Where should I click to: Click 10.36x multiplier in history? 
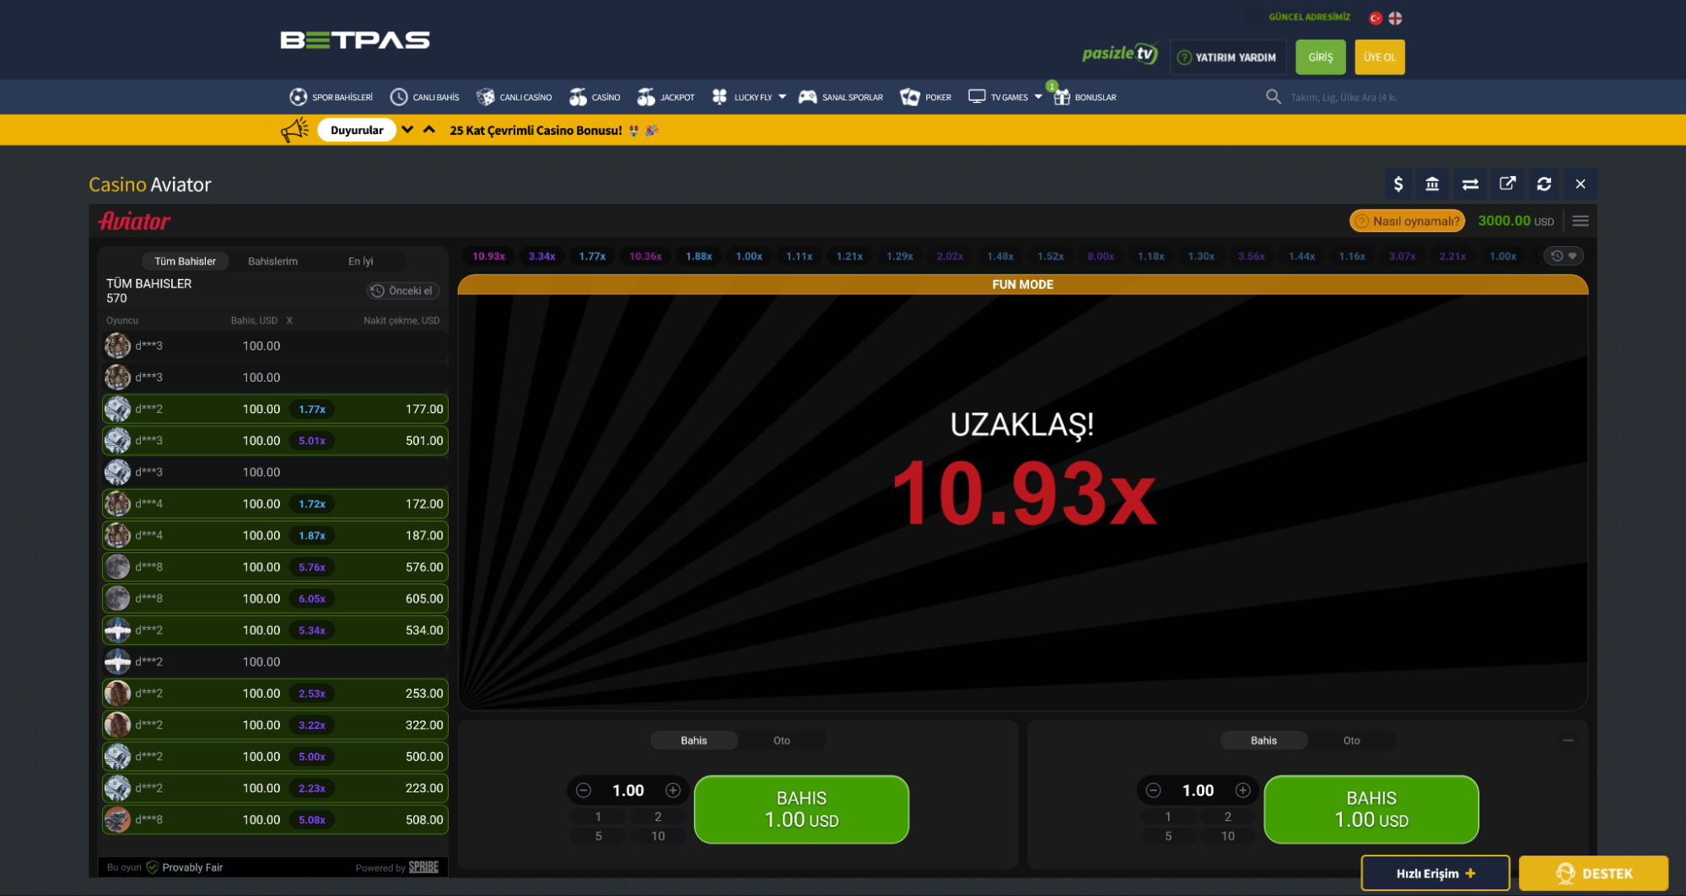point(645,256)
